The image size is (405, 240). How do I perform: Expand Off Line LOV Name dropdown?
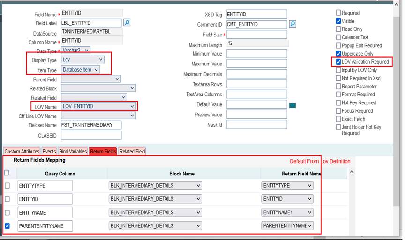(x=98, y=116)
